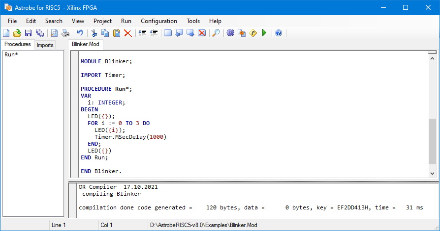The image size is (440, 231).
Task: Open the Edit menu
Action: 31,21
